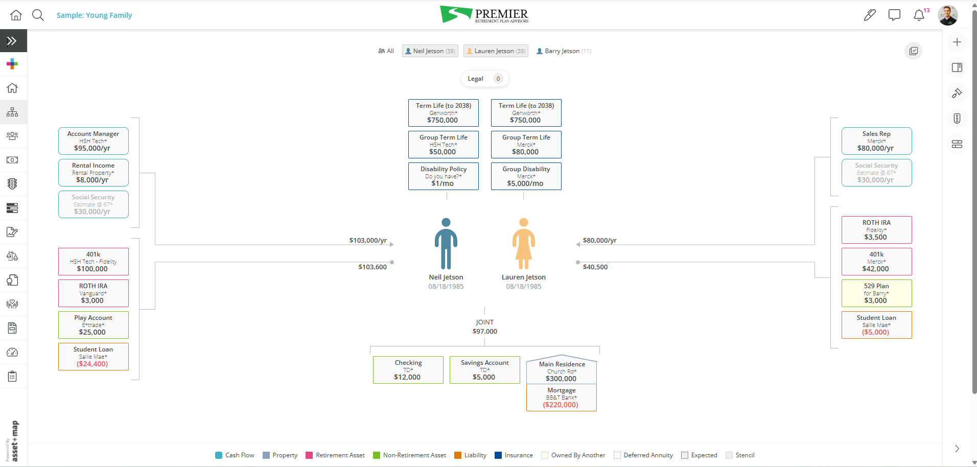Open the ROTH IRA Vanguard $3,000 card
The width and height of the screenshot is (977, 467).
coord(94,293)
